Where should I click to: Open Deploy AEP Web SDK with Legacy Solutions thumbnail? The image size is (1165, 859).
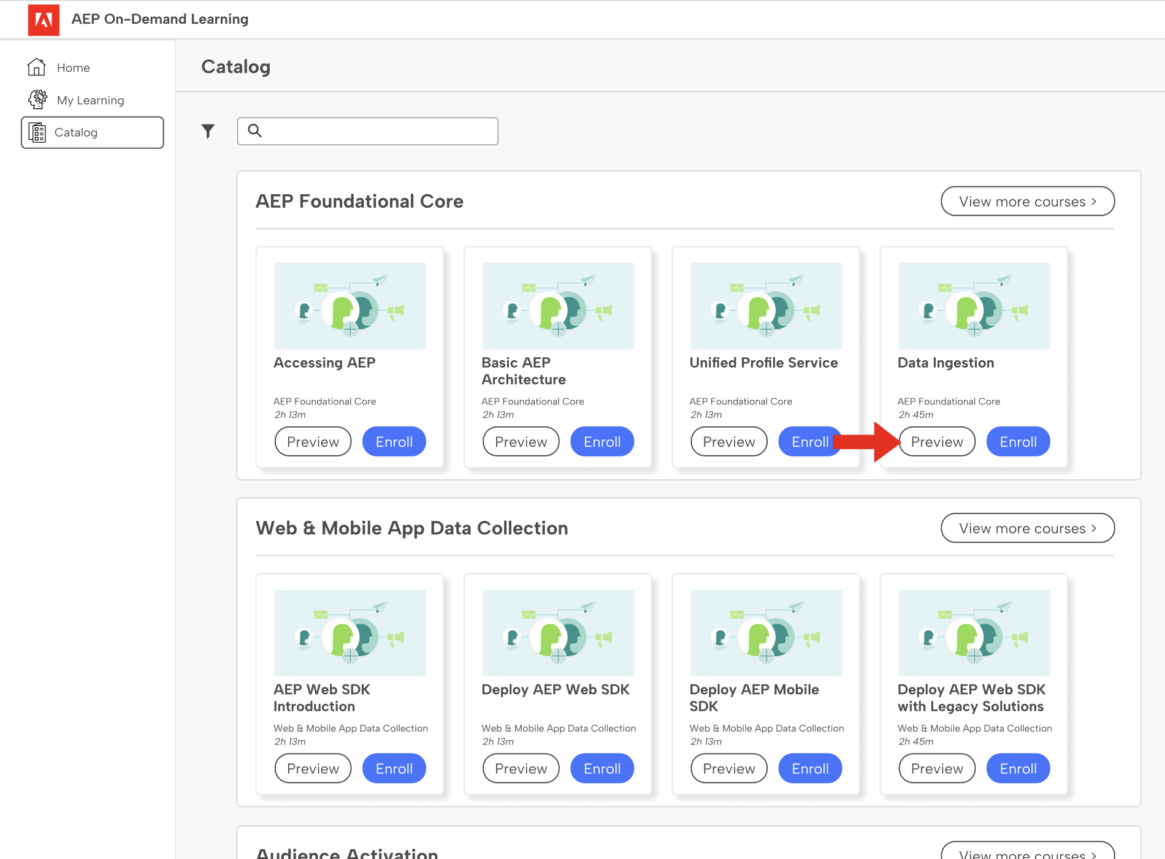point(974,633)
